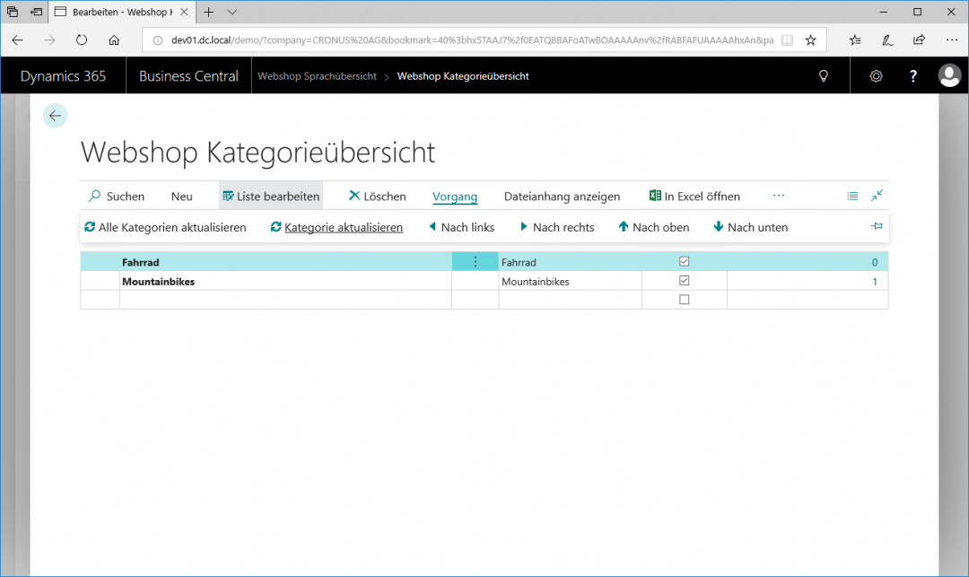969x577 pixels.
Task: Refresh the browser page
Action: pyautogui.click(x=82, y=40)
